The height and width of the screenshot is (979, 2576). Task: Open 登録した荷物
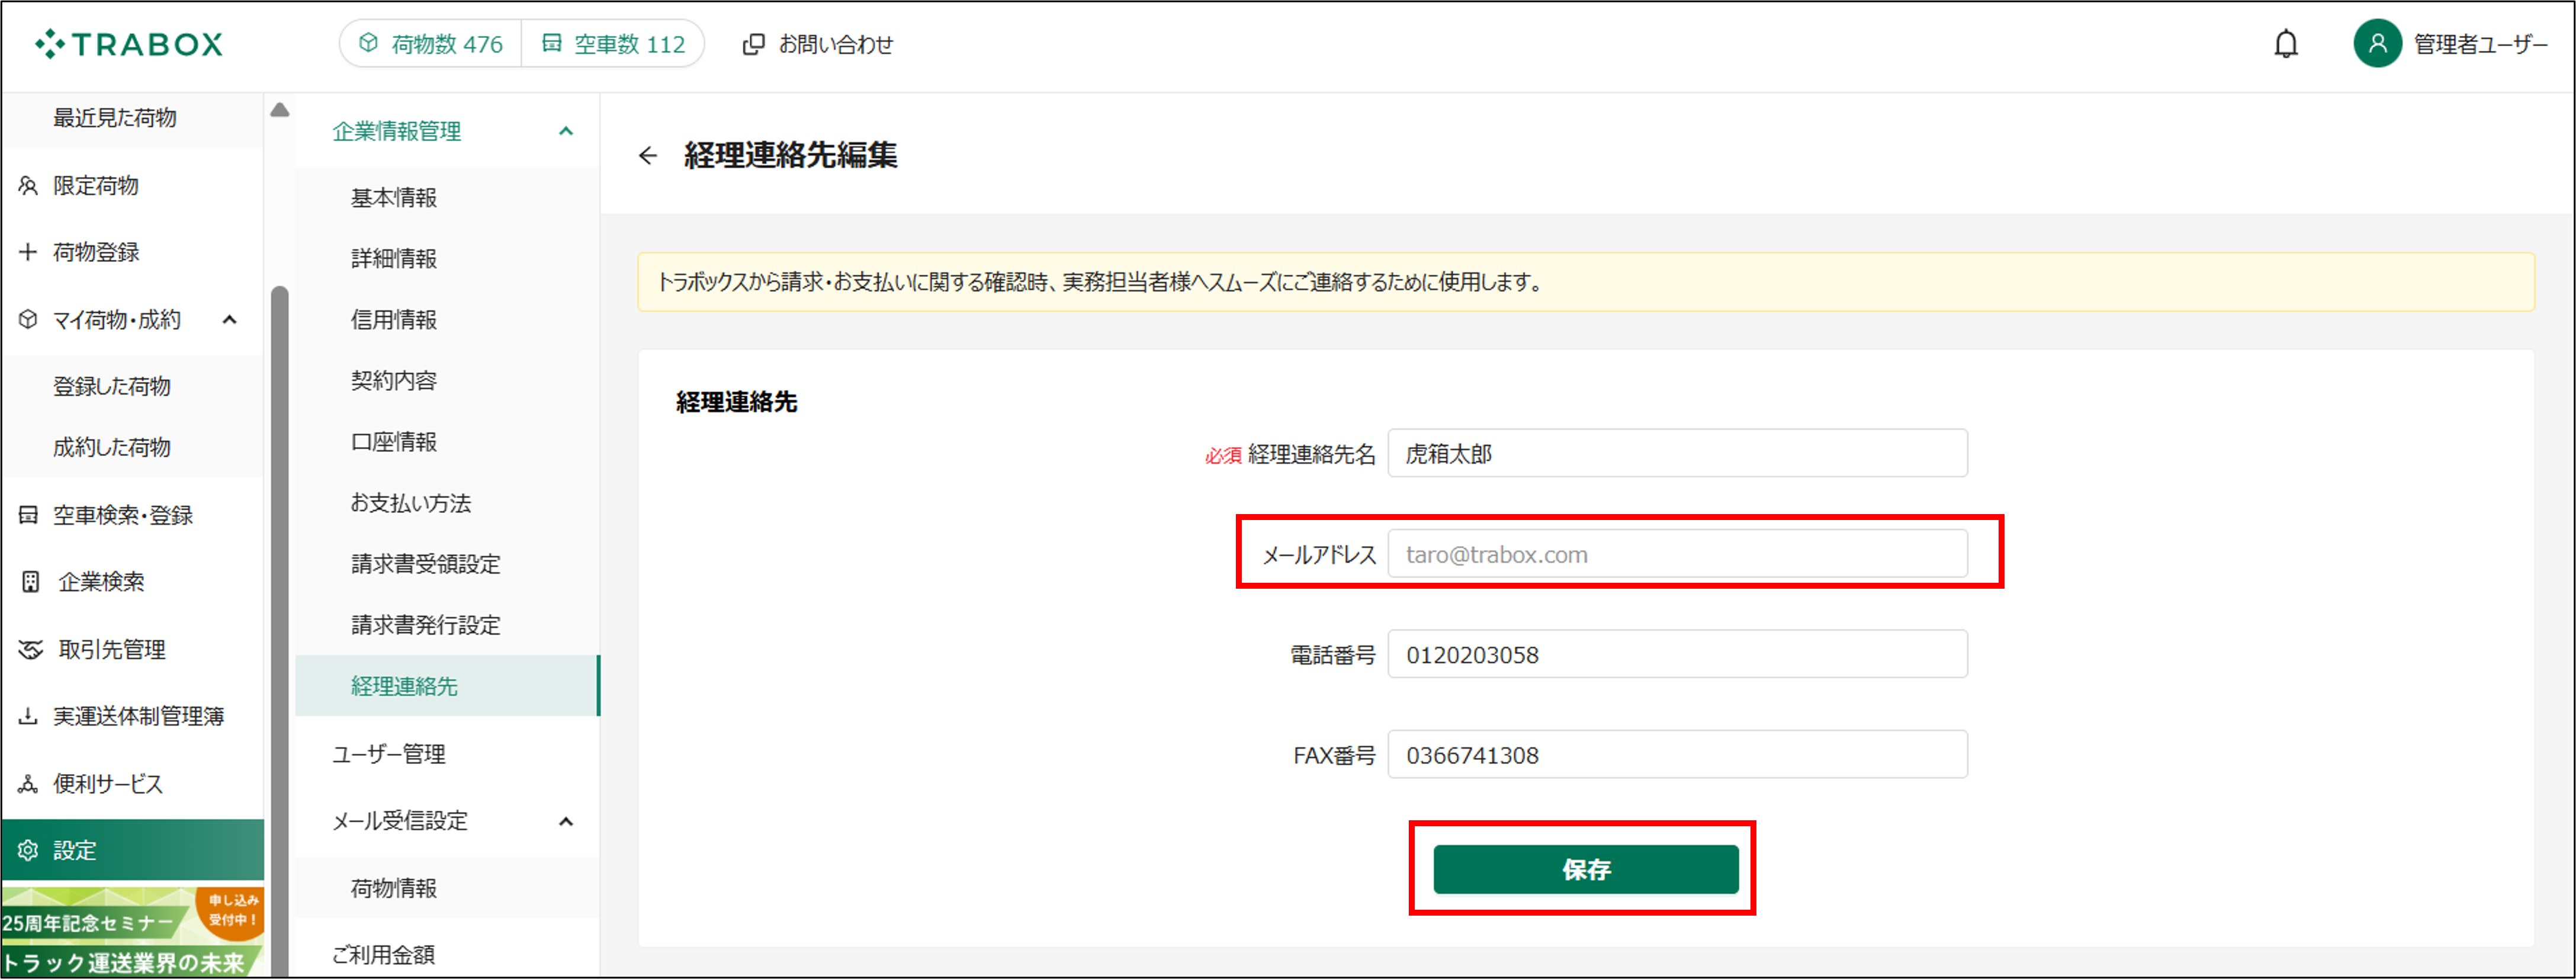112,386
